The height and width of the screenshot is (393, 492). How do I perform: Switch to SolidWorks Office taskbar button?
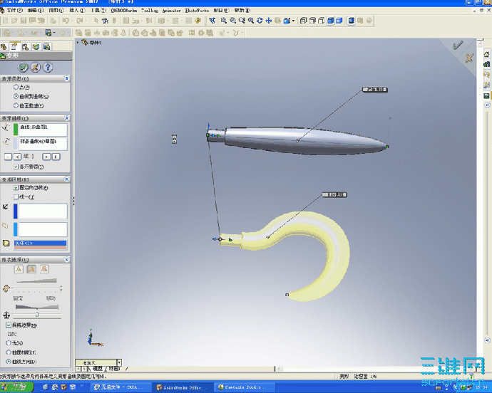pos(183,387)
